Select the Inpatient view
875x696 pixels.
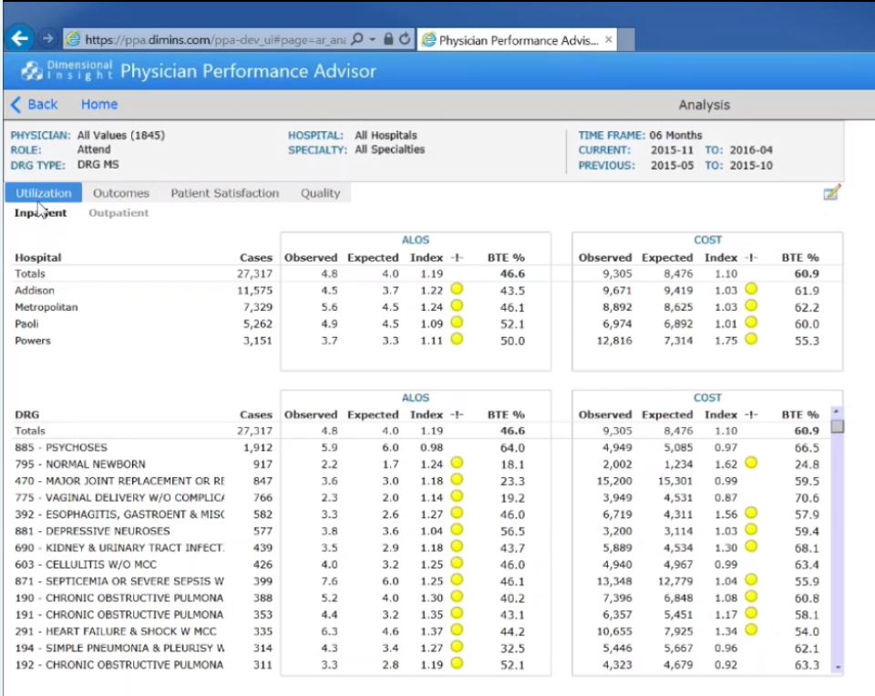click(40, 213)
